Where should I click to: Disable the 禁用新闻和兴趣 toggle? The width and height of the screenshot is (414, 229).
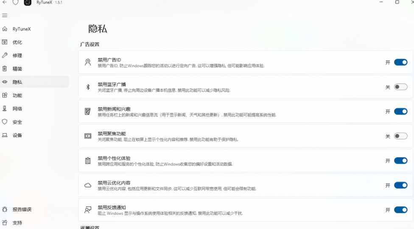click(400, 112)
